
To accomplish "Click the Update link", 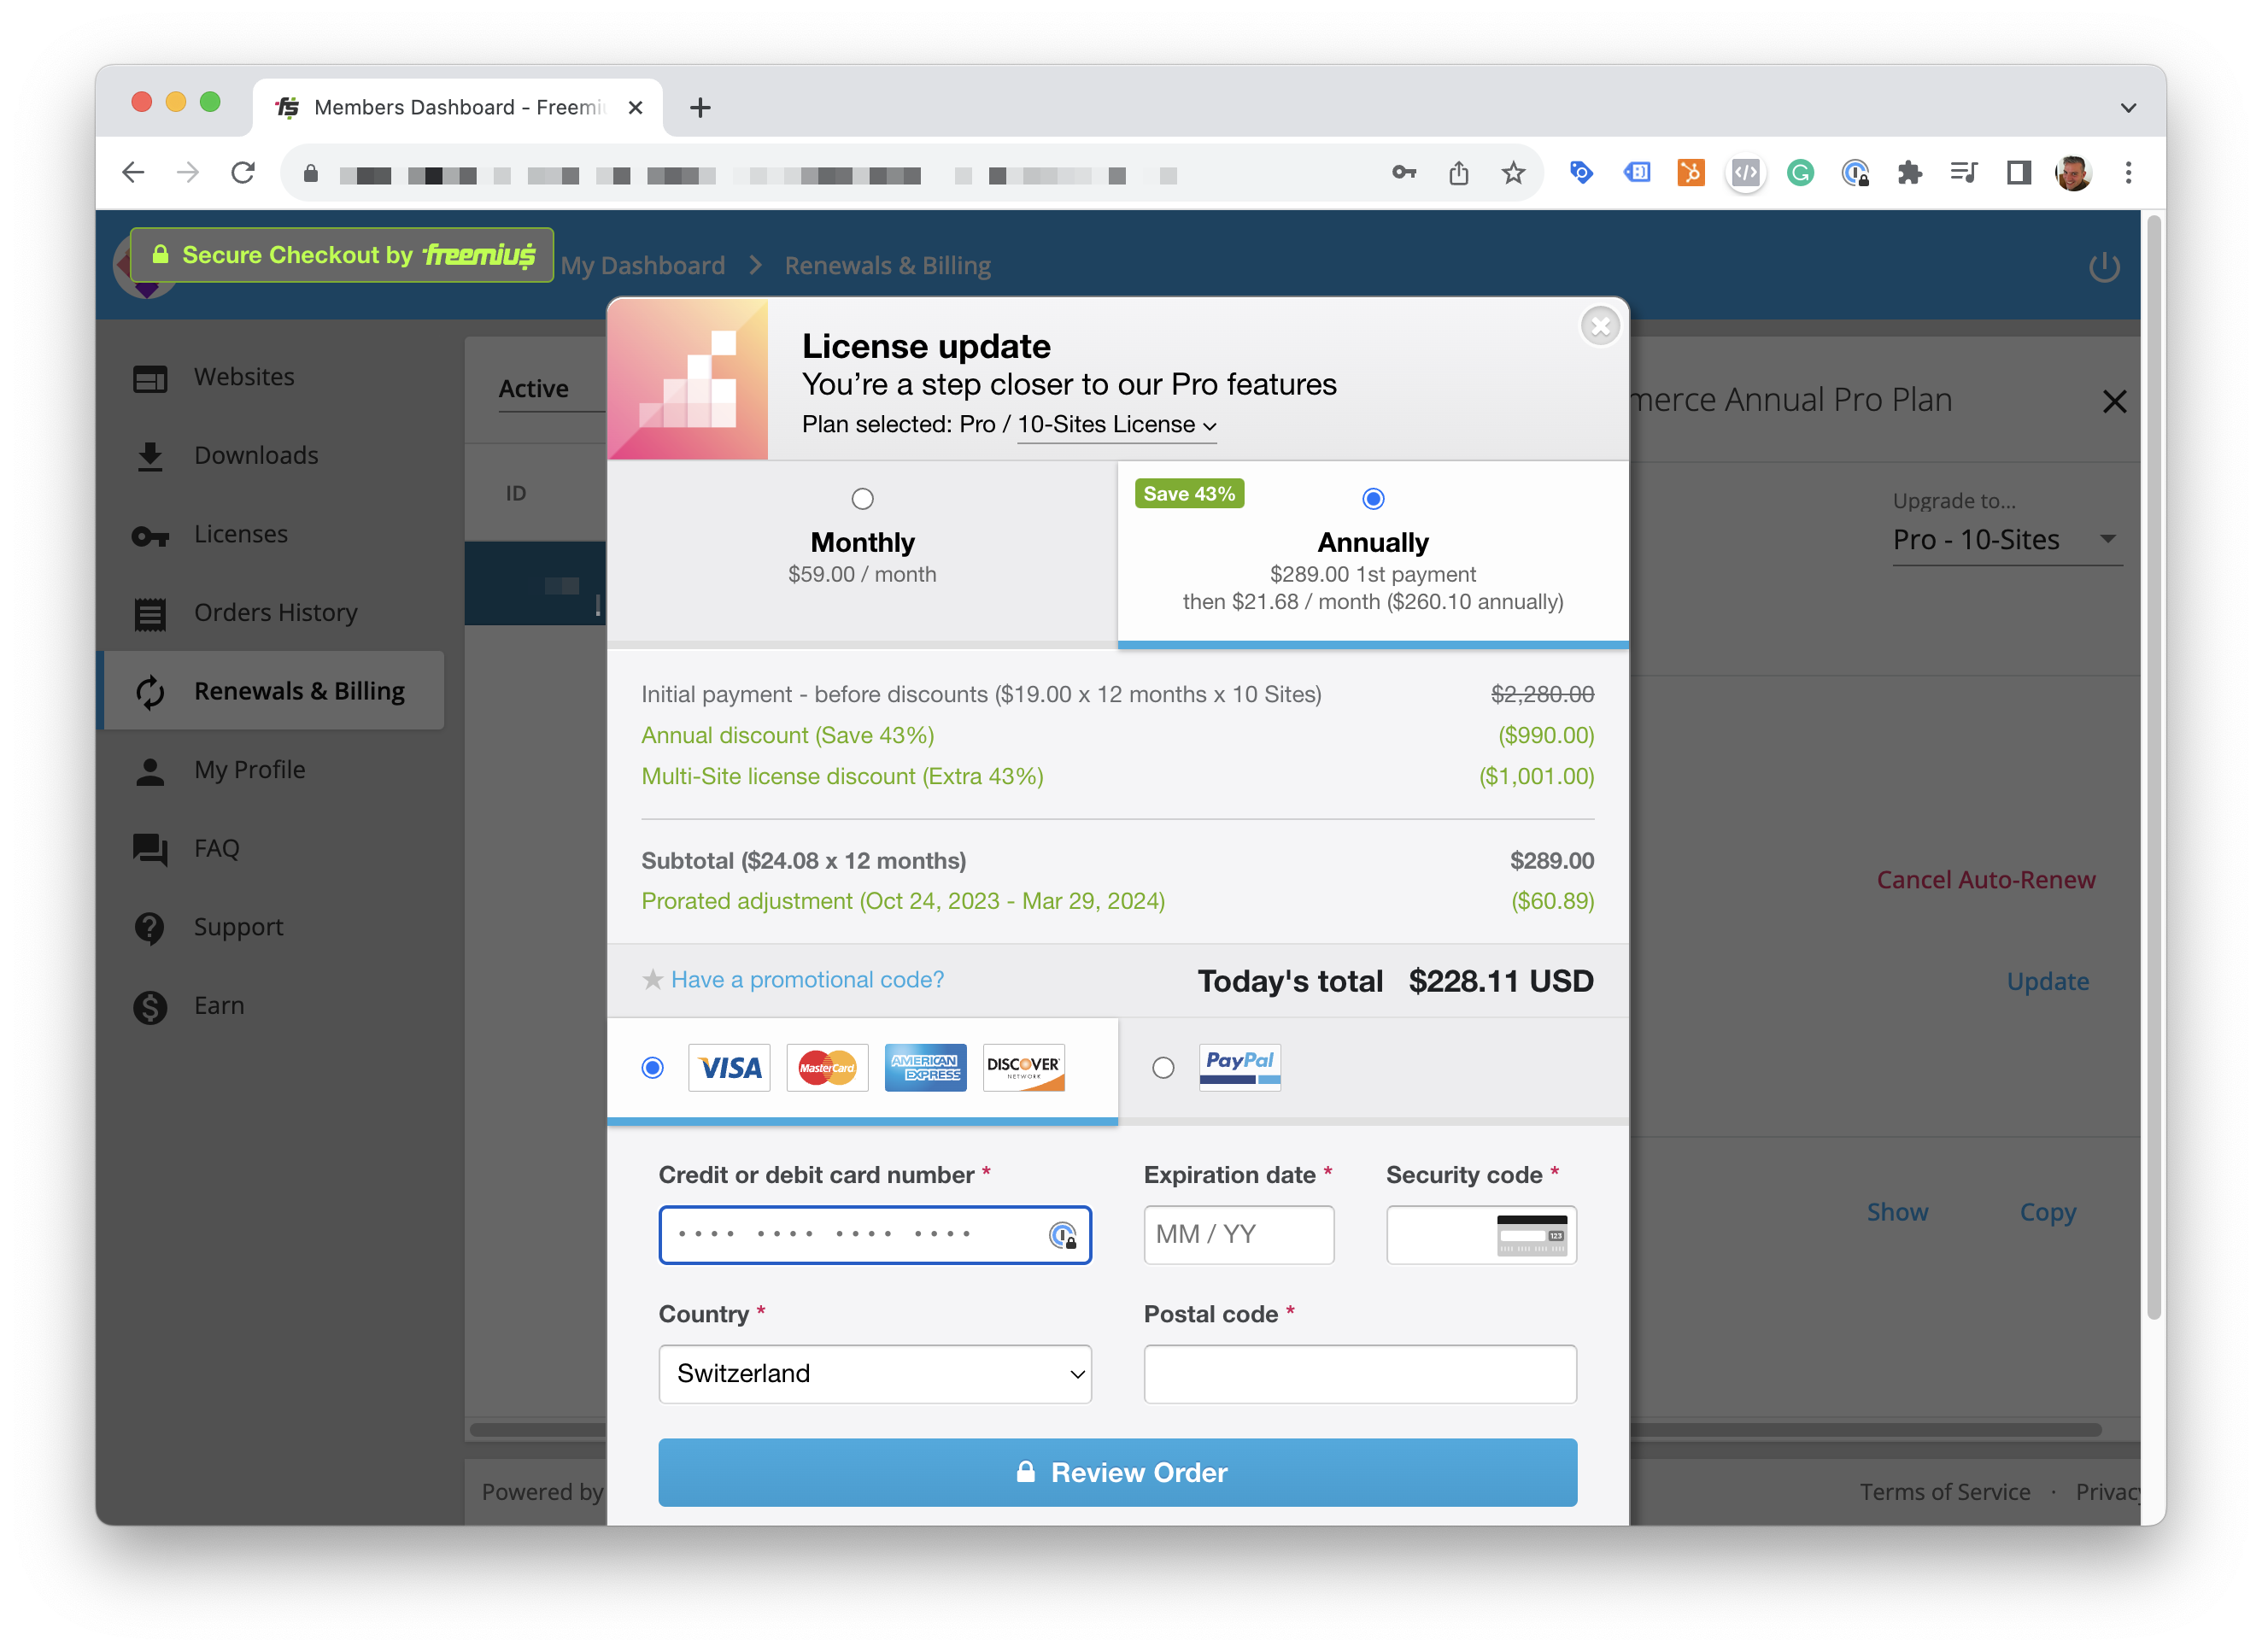I will 2047,982.
